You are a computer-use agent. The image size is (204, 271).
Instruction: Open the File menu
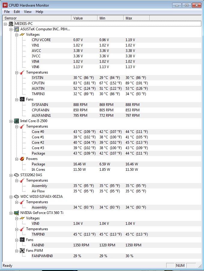pos(7,12)
